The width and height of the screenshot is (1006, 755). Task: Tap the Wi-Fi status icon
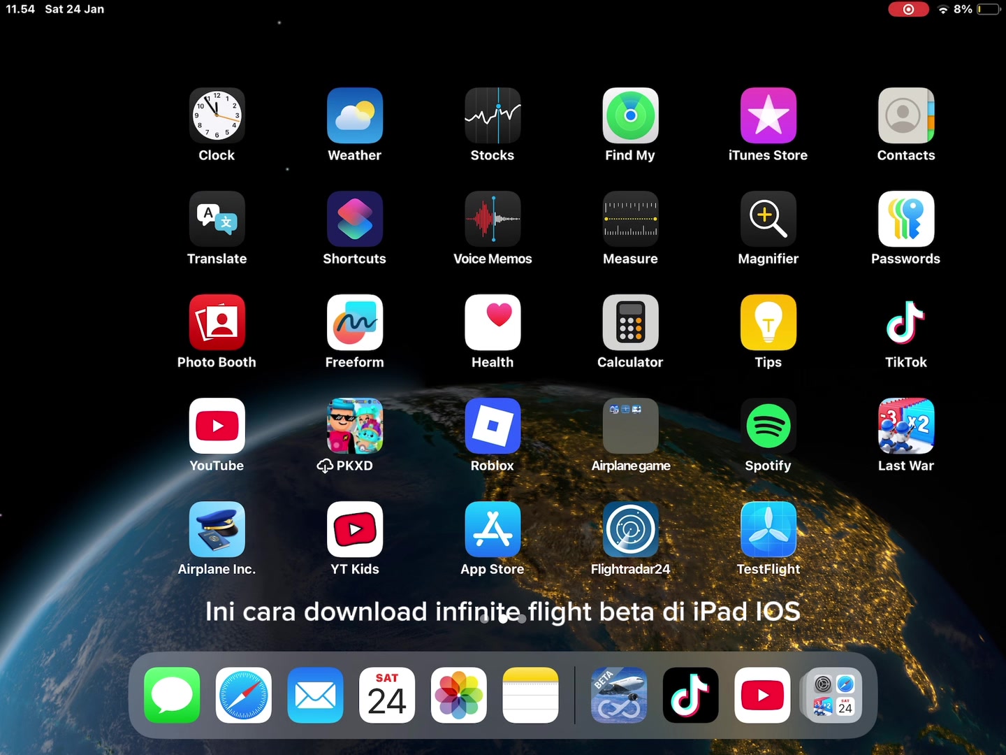click(943, 10)
